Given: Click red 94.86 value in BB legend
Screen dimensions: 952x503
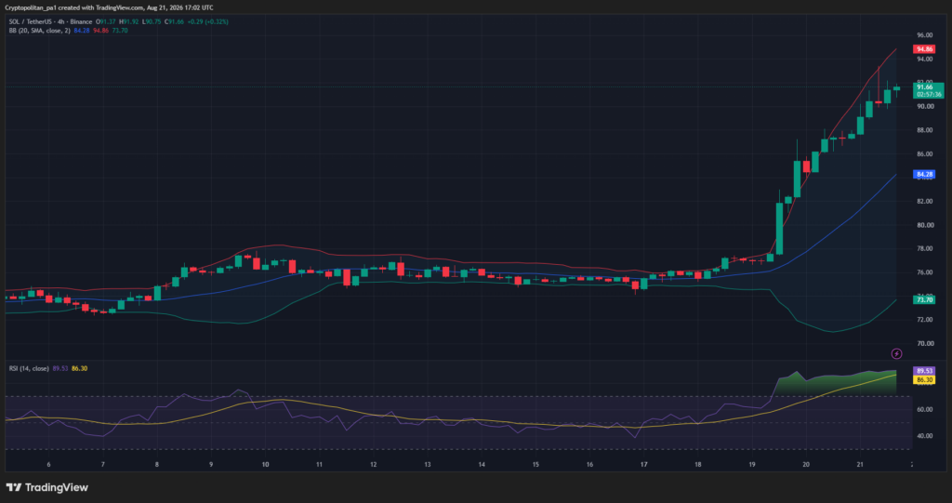Looking at the screenshot, I should click(x=100, y=31).
